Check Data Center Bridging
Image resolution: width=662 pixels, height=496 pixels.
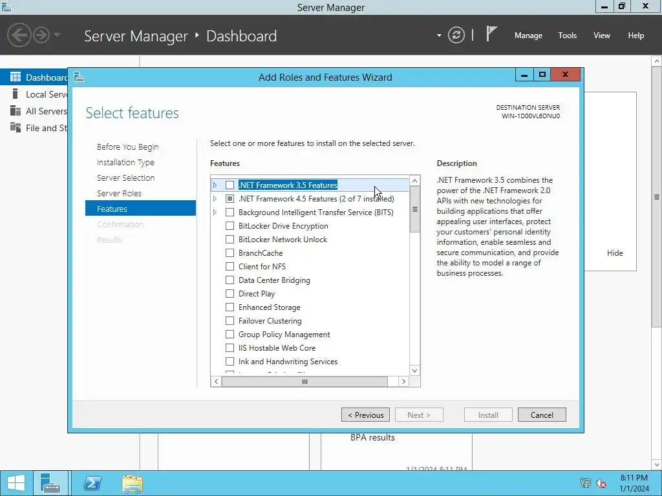tap(230, 280)
